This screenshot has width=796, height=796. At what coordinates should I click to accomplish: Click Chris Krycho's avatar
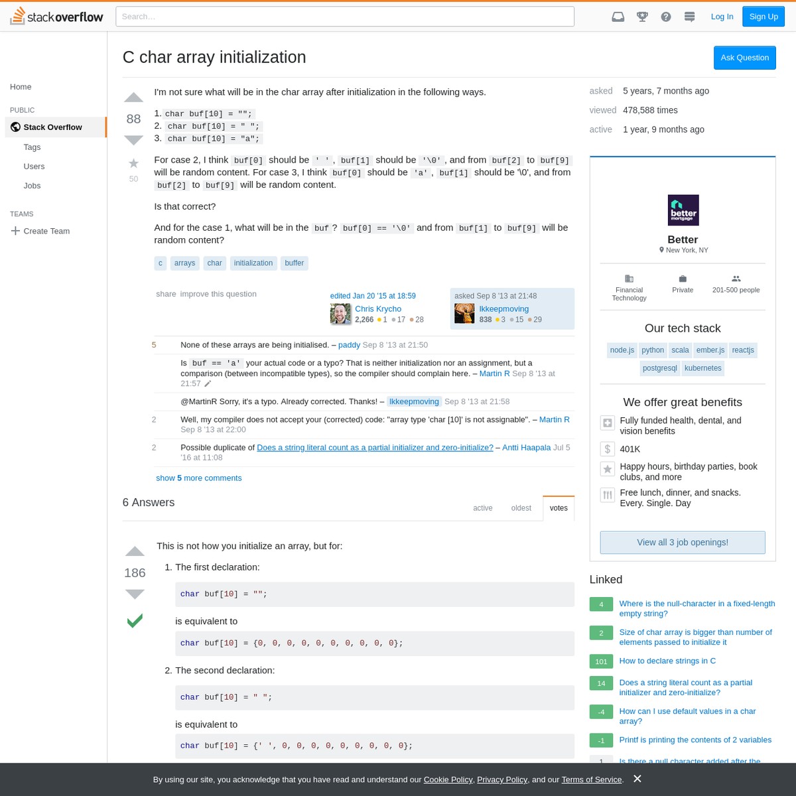pos(340,314)
